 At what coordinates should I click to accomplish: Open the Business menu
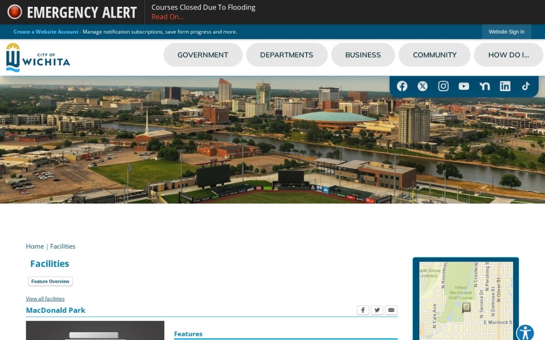click(x=363, y=55)
